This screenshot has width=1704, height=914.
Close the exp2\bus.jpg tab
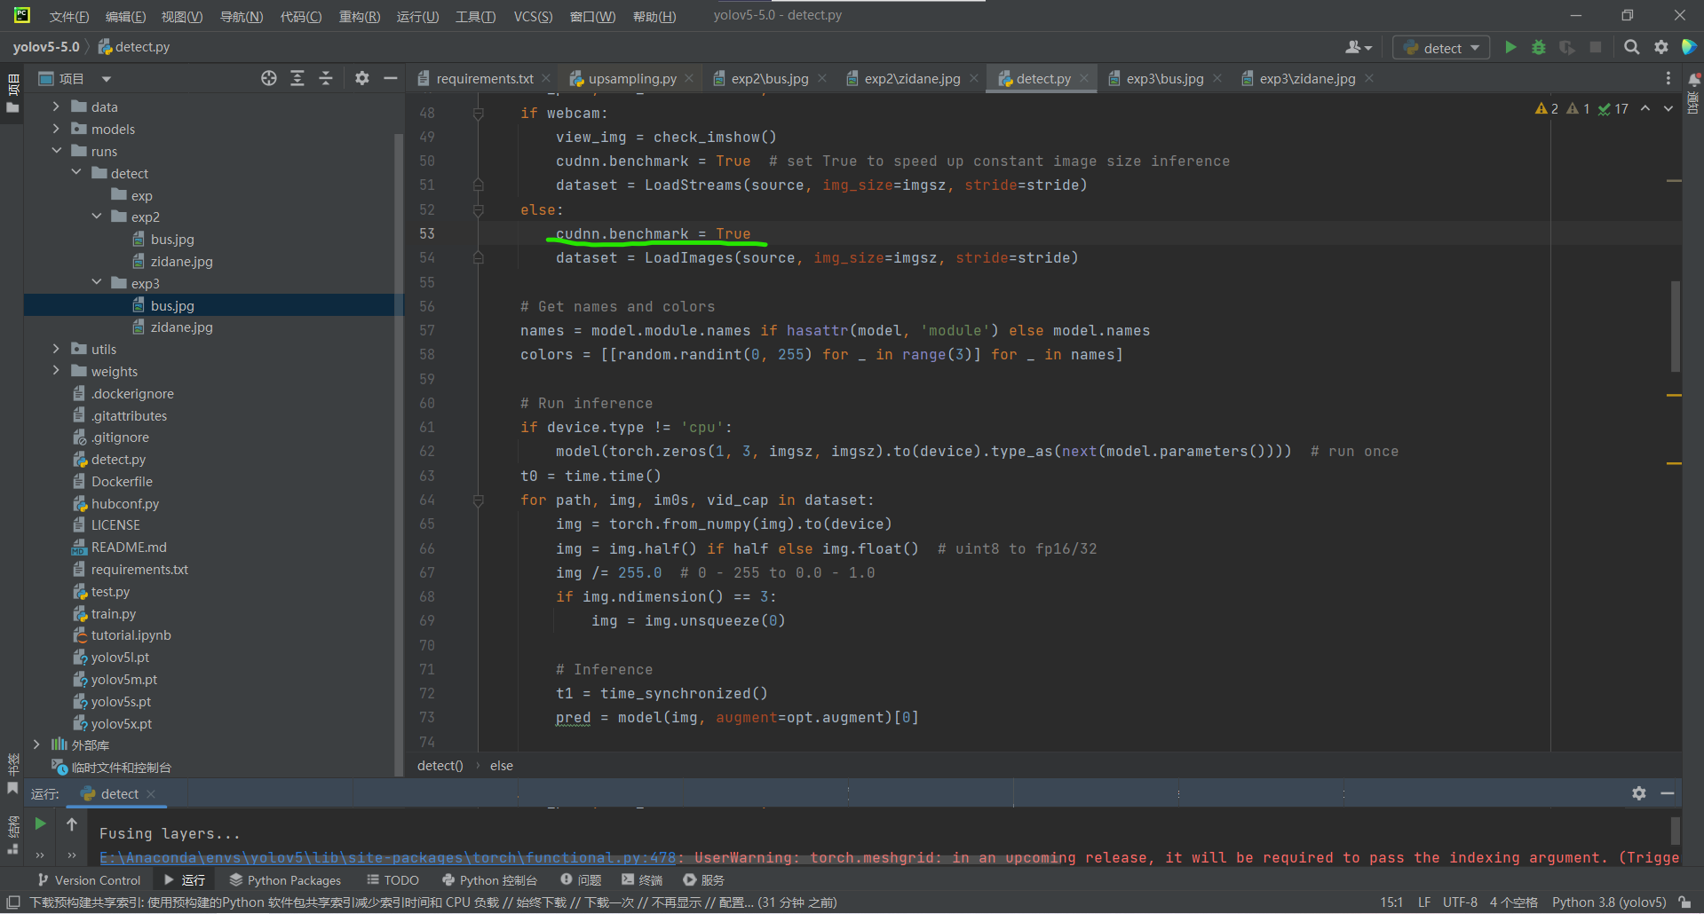tap(822, 78)
